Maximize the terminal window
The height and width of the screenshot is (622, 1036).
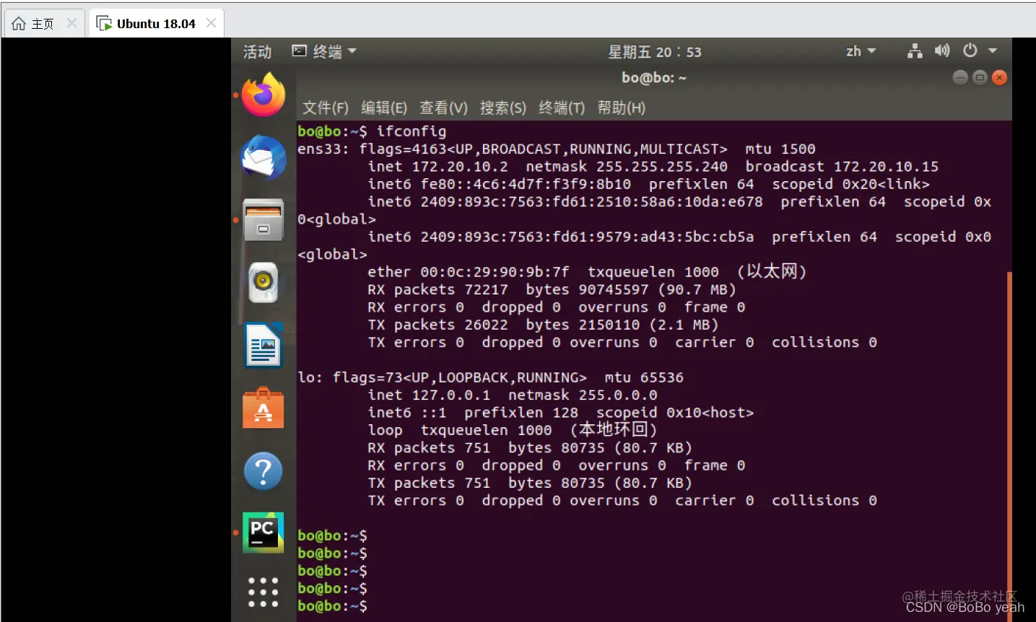[980, 78]
